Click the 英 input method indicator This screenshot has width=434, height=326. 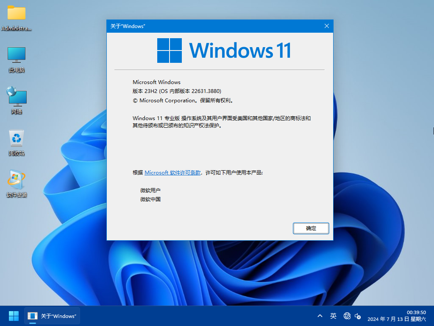click(333, 316)
